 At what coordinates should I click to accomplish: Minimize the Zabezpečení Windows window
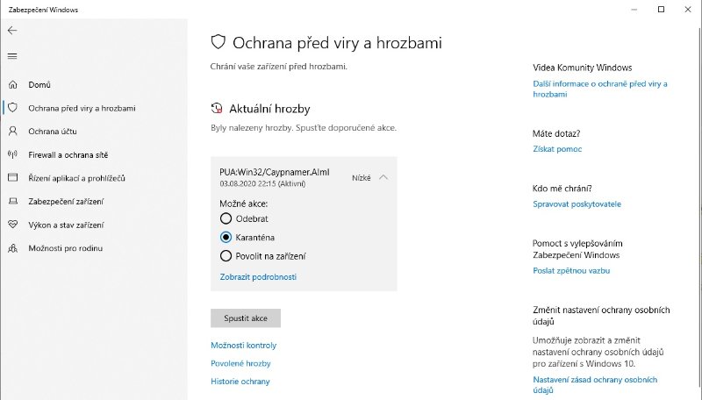pos(634,10)
